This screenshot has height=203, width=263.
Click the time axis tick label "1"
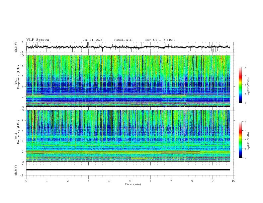[x=47, y=181]
